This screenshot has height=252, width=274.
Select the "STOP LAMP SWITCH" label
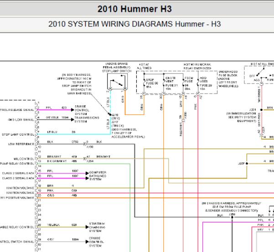click(117, 71)
